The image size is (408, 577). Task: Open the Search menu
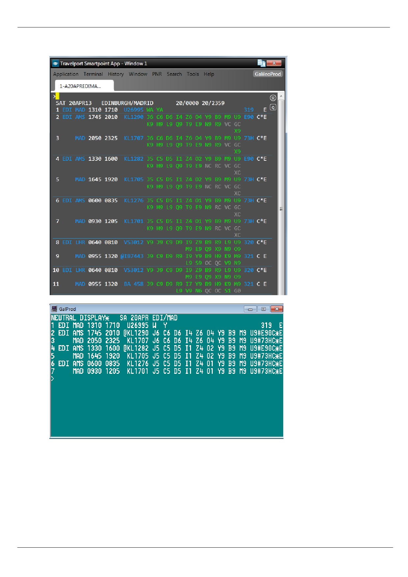pyautogui.click(x=174, y=74)
